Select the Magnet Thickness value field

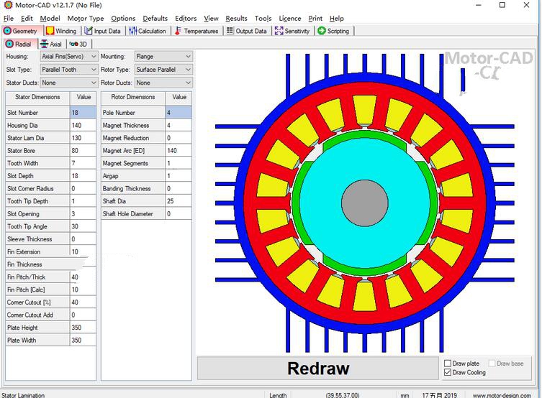pos(179,125)
